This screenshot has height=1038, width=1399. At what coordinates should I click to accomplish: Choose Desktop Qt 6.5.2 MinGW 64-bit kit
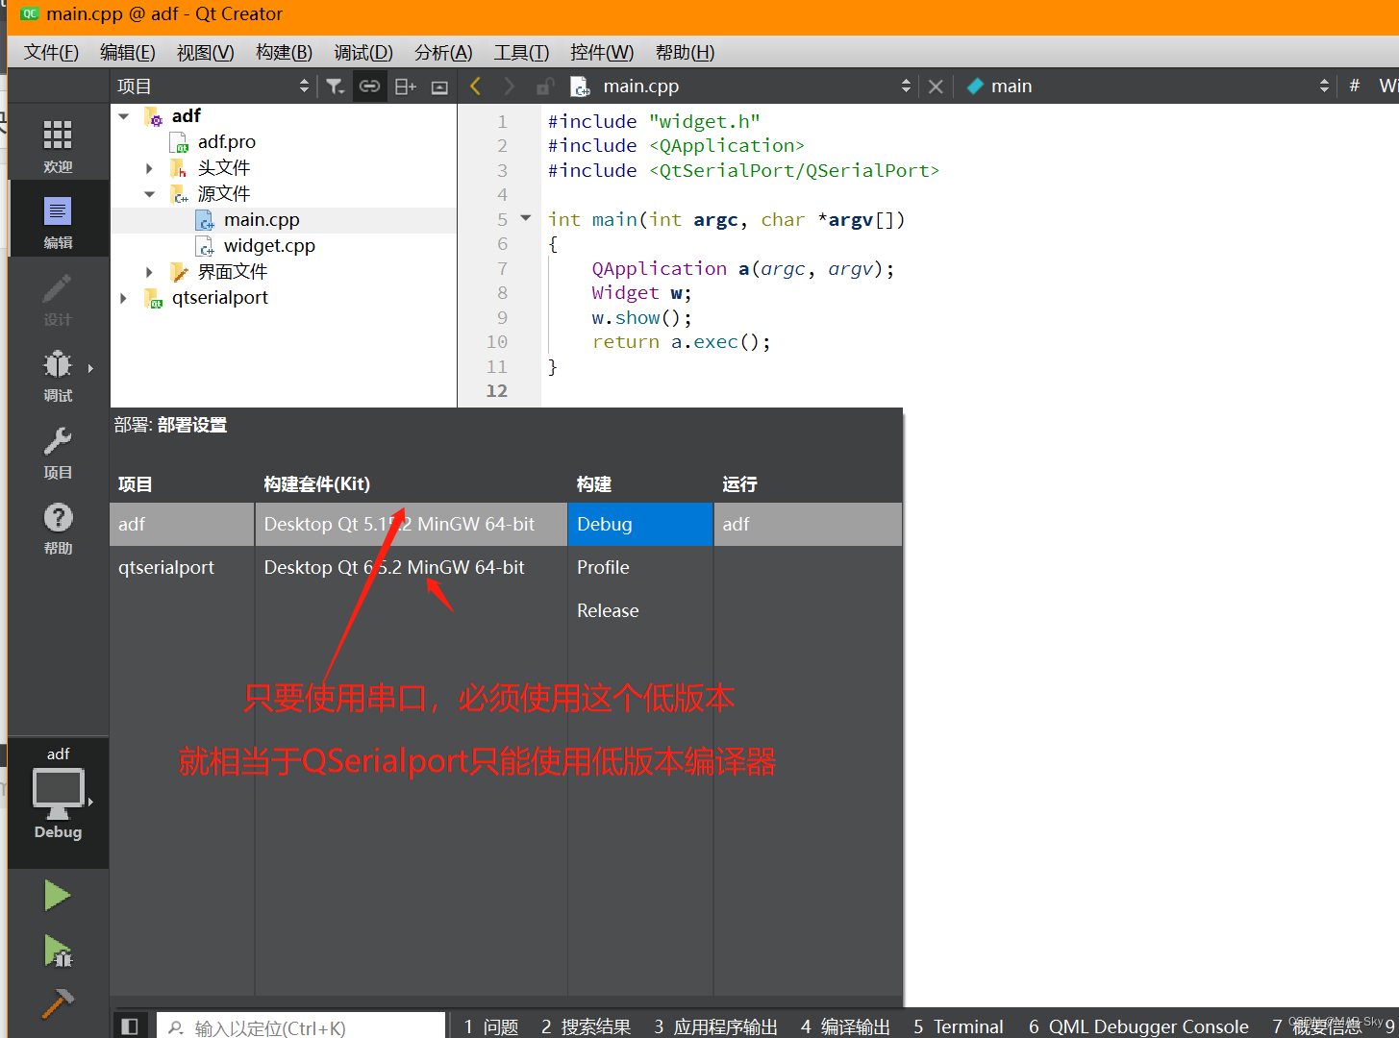click(x=411, y=567)
